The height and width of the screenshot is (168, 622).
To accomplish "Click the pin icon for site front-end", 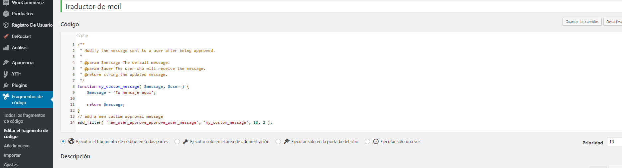I will click(287, 141).
